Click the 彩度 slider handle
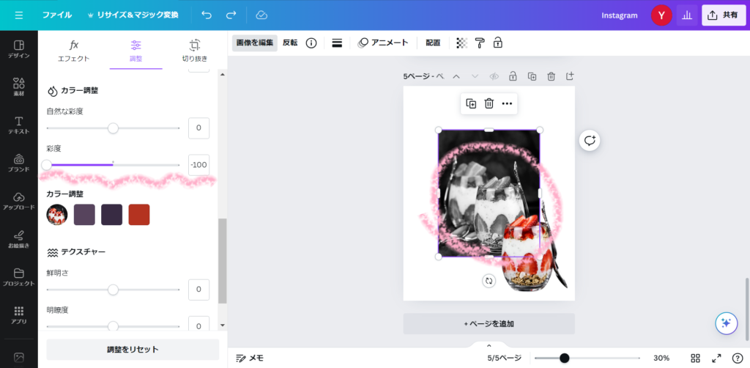 click(x=46, y=165)
